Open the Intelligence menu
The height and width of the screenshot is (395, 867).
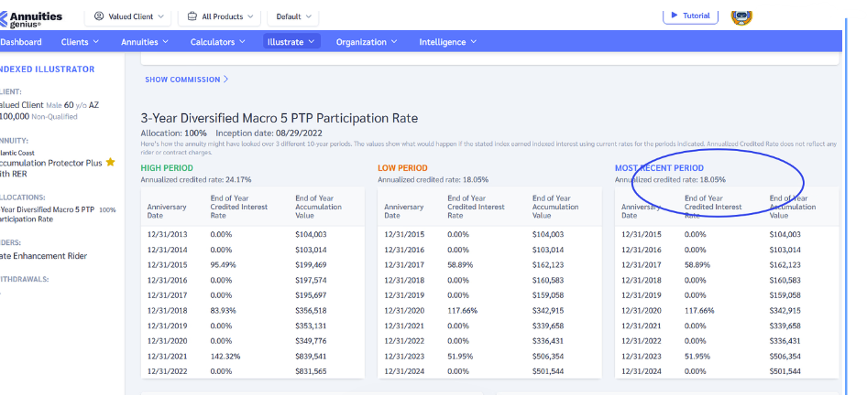coord(448,42)
